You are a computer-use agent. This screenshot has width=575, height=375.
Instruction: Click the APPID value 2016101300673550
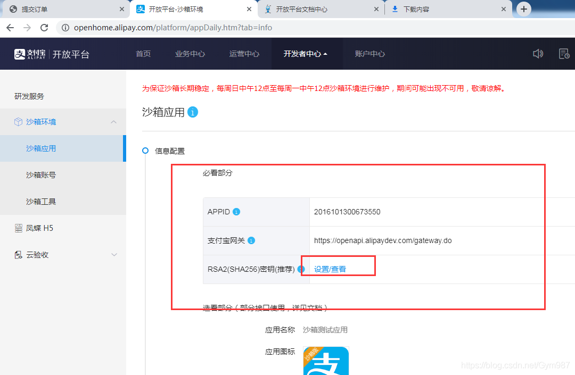click(347, 212)
